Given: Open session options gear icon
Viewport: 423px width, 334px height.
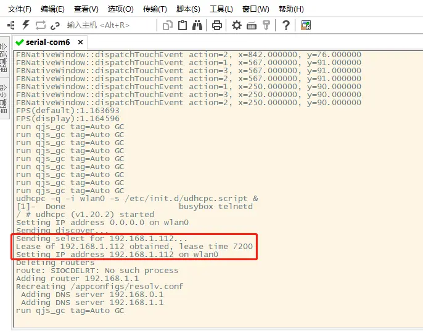Looking at the screenshot, I should tap(237, 25).
